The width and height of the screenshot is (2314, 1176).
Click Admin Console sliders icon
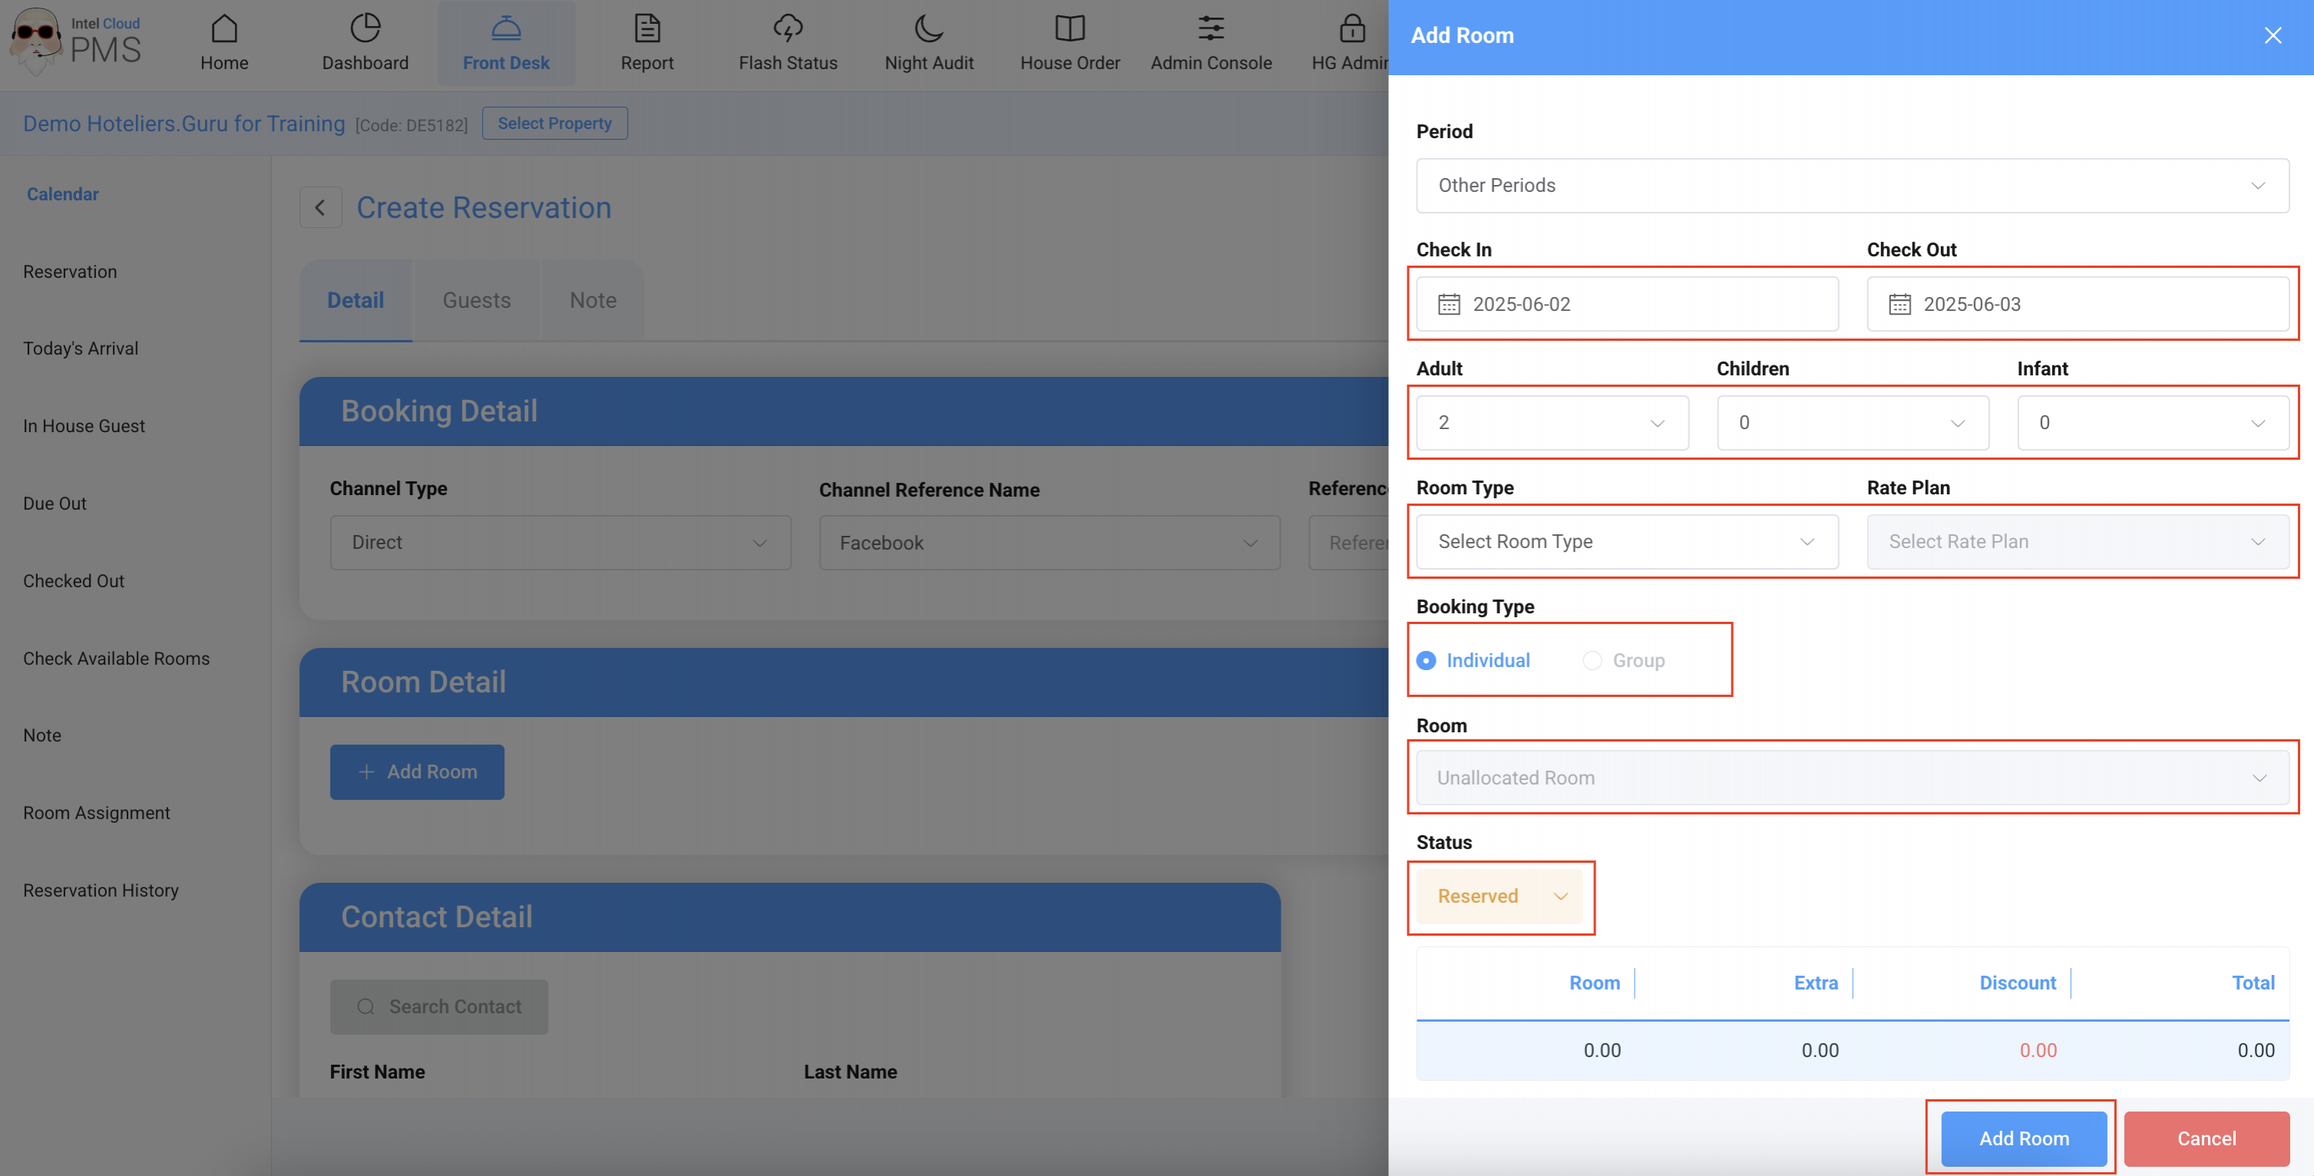coord(1210,28)
